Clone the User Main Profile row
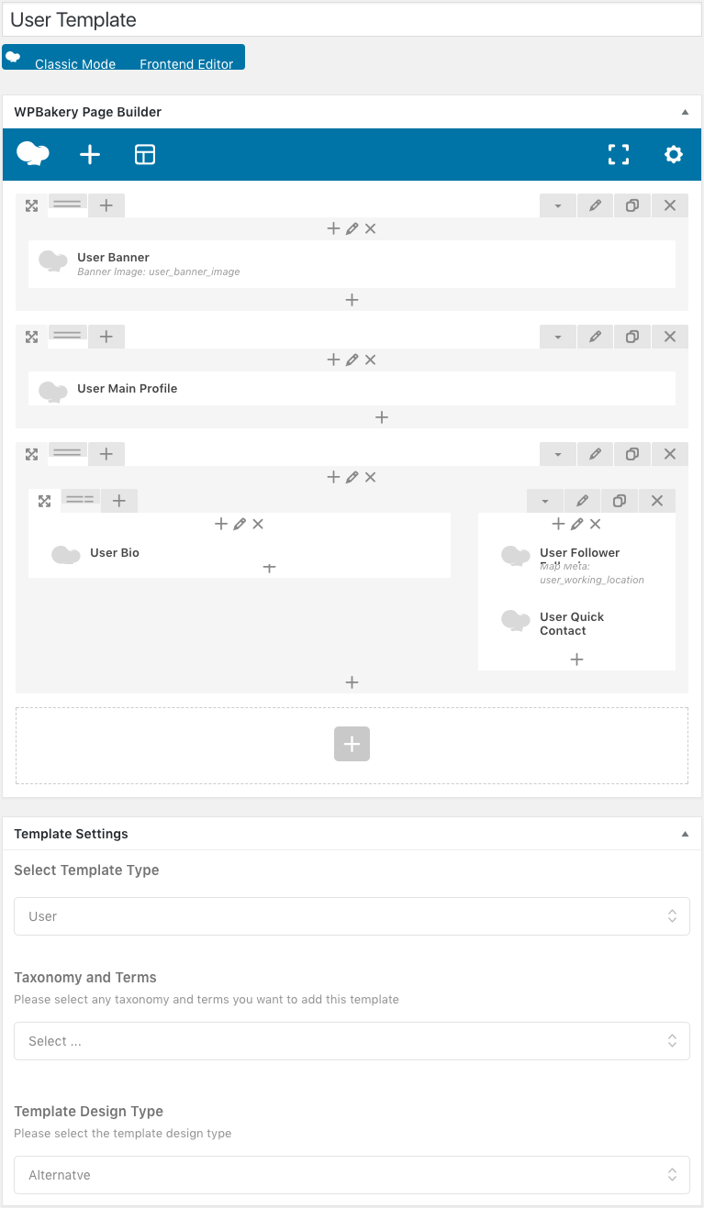 tap(632, 338)
